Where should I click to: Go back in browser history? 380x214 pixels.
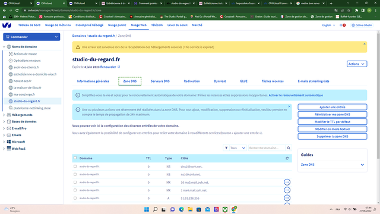tap(4, 11)
